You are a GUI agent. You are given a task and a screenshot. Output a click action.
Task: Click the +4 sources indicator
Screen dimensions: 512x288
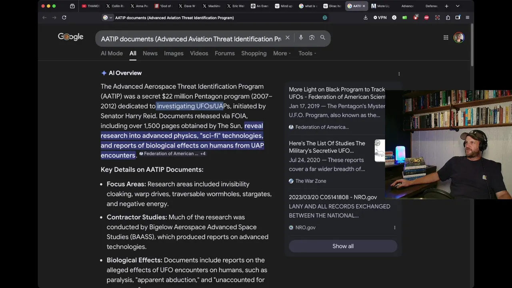click(203, 154)
